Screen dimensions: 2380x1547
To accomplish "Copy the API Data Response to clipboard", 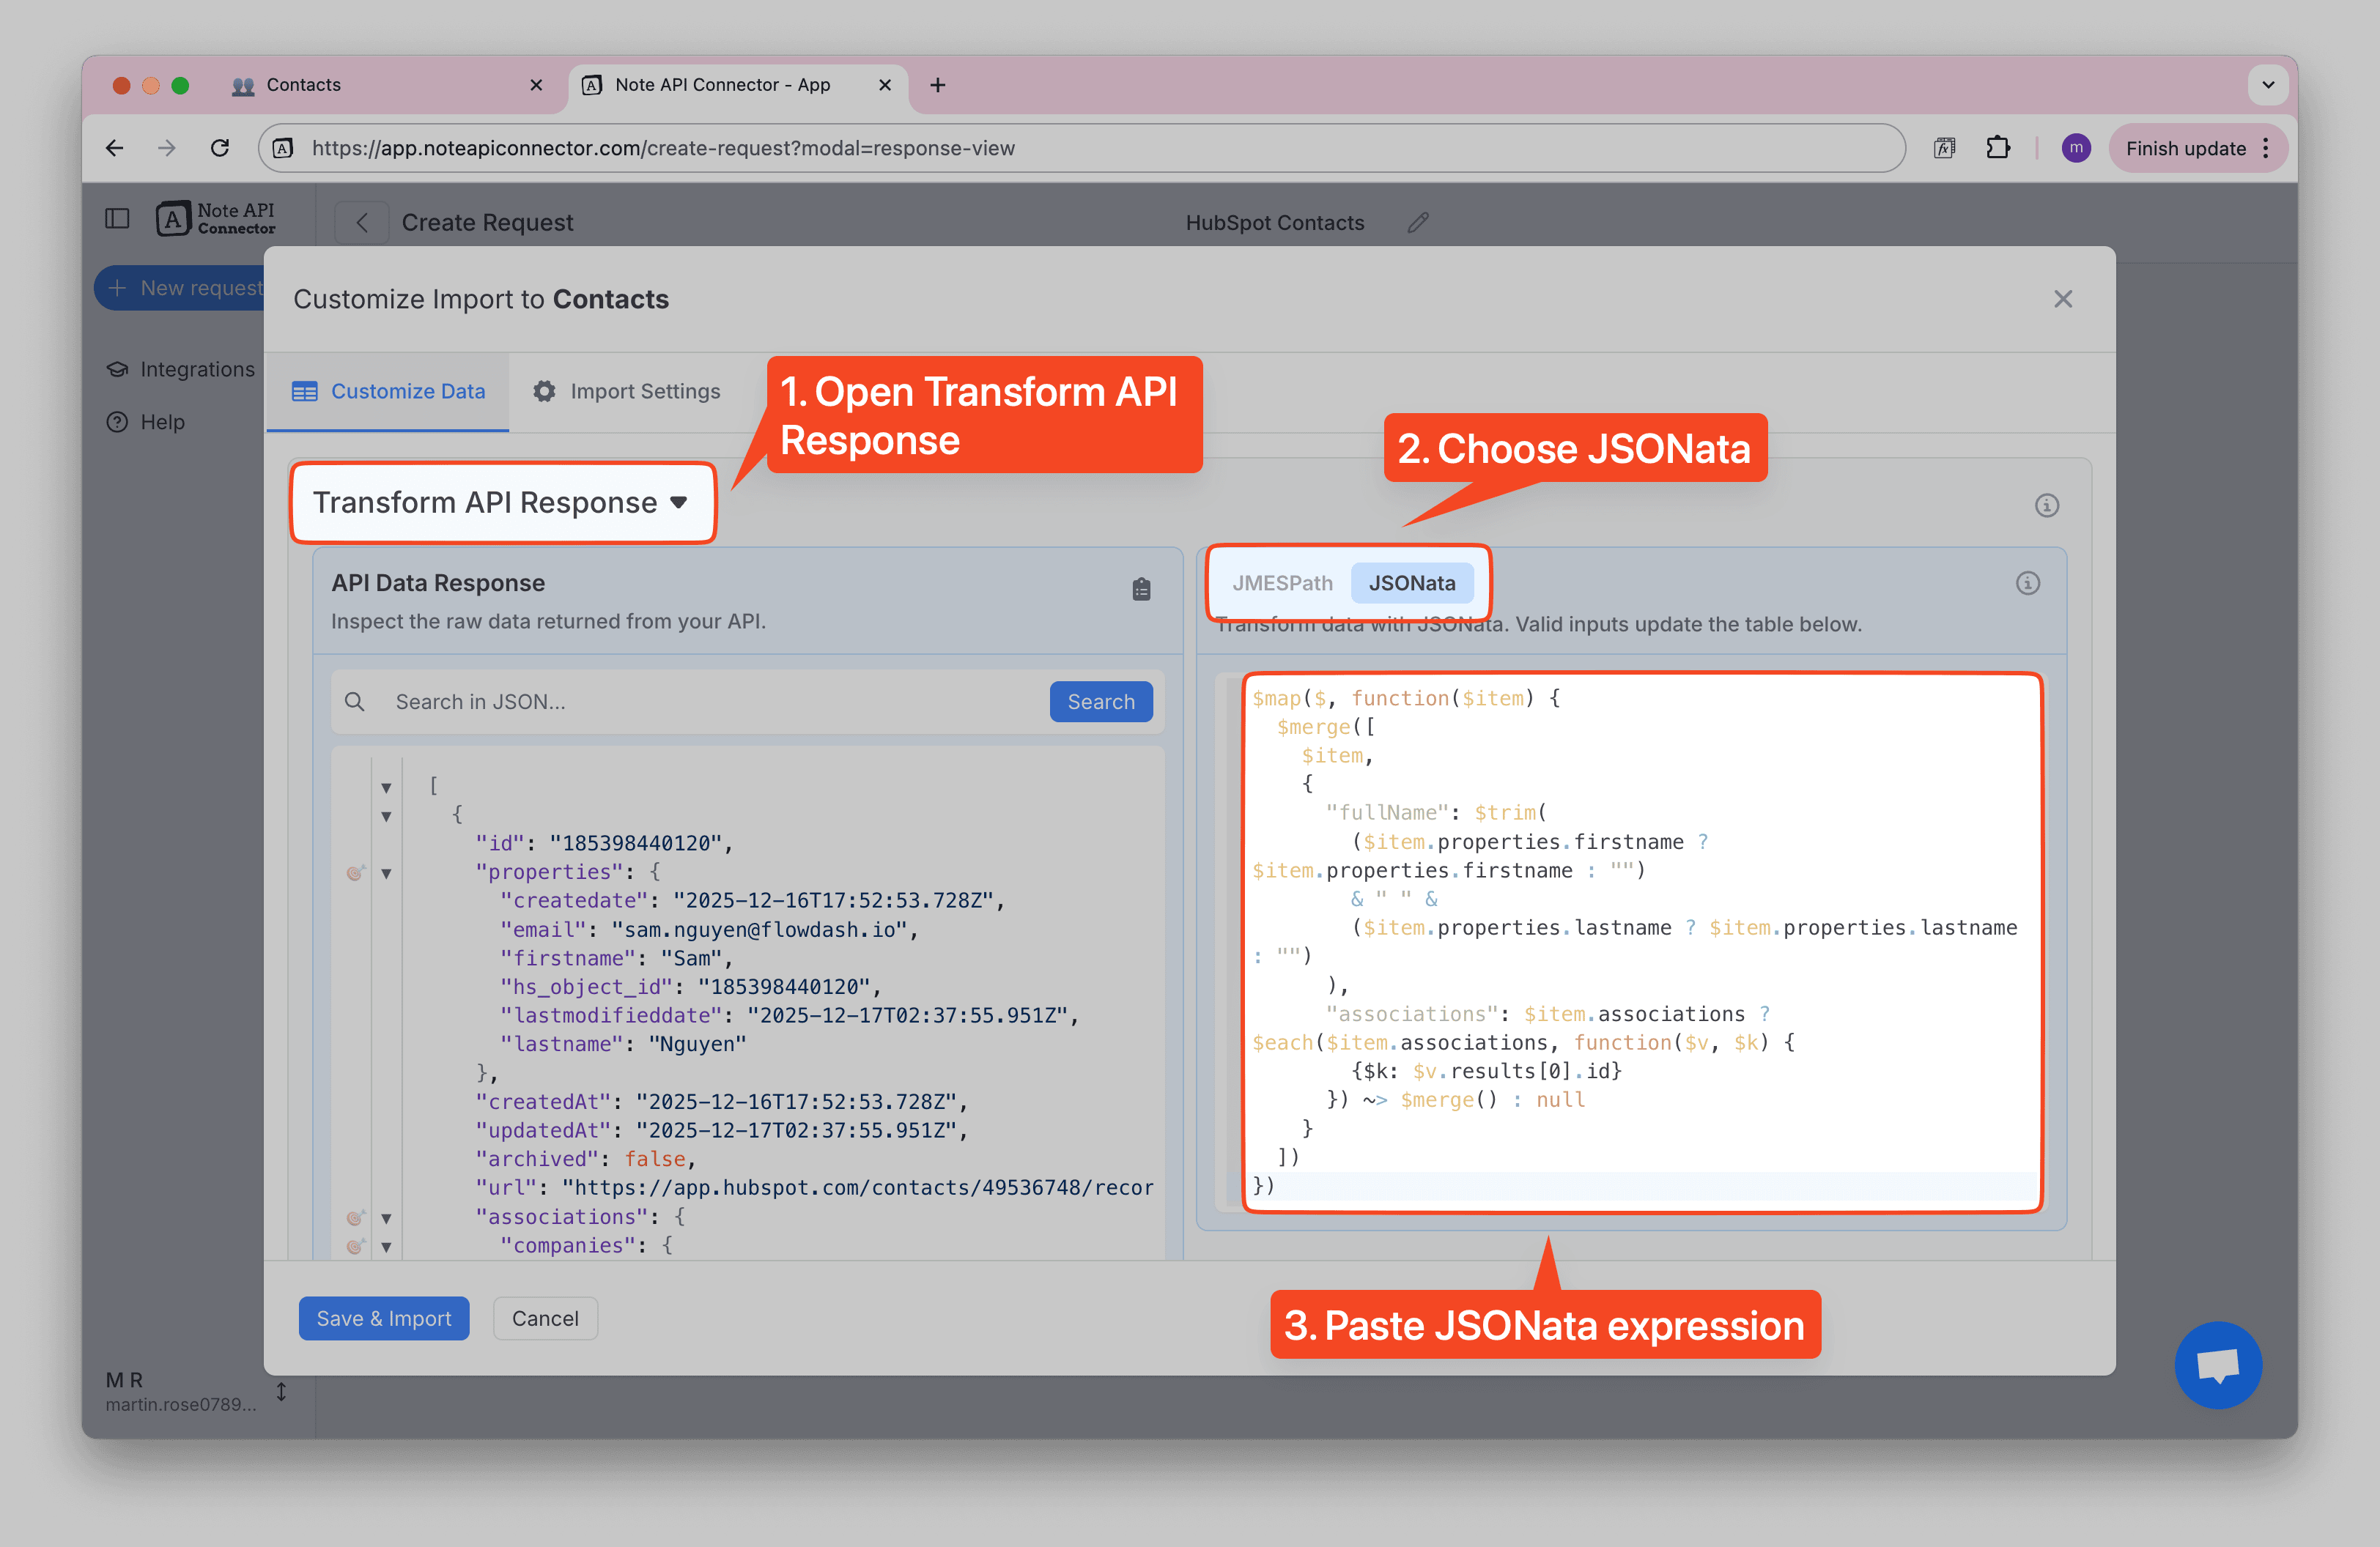I will (x=1141, y=589).
